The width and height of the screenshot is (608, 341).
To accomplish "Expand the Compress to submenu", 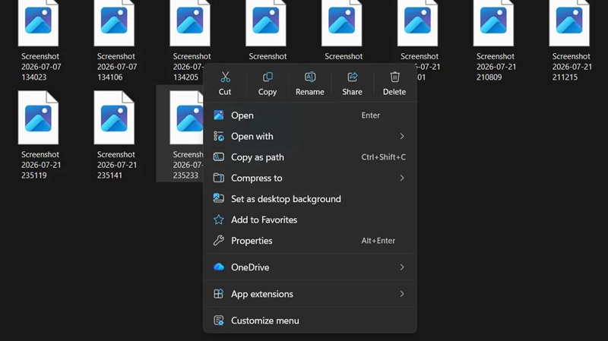I will point(310,178).
